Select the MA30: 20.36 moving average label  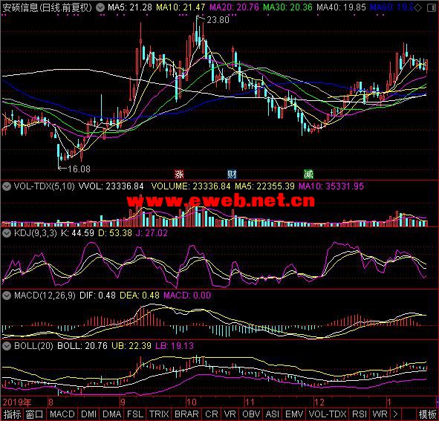[x=287, y=7]
